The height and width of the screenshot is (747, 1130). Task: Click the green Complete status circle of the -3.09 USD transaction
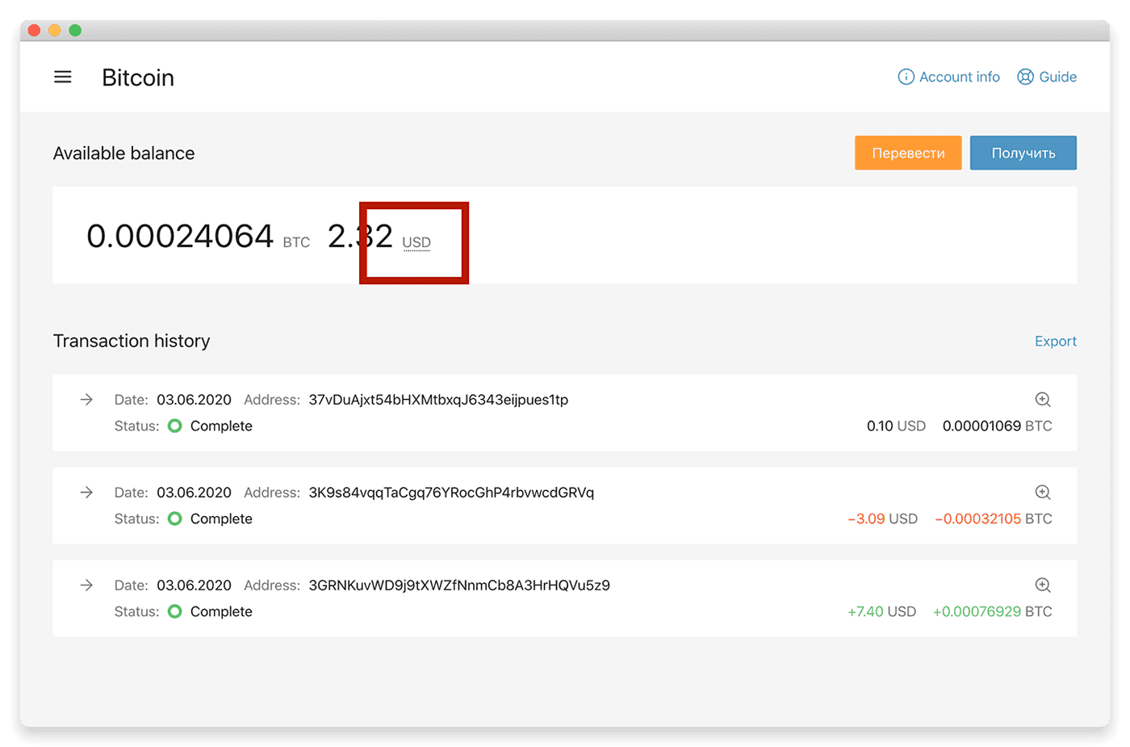[x=174, y=518]
